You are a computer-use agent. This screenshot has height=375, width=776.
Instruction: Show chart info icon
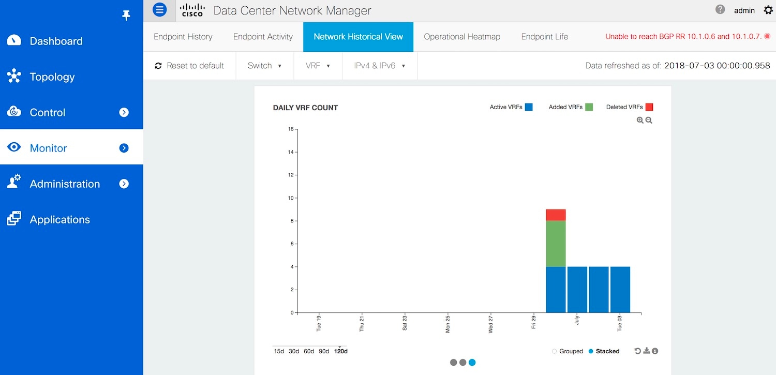click(x=655, y=351)
